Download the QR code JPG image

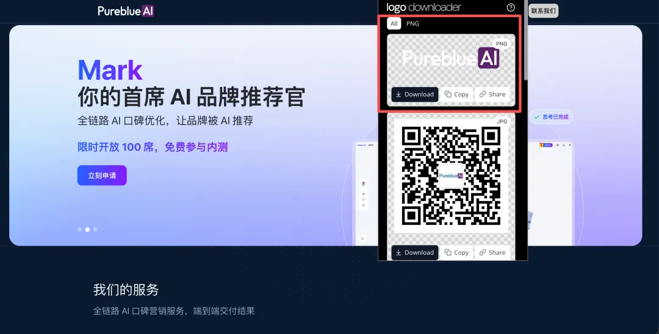[x=415, y=252]
